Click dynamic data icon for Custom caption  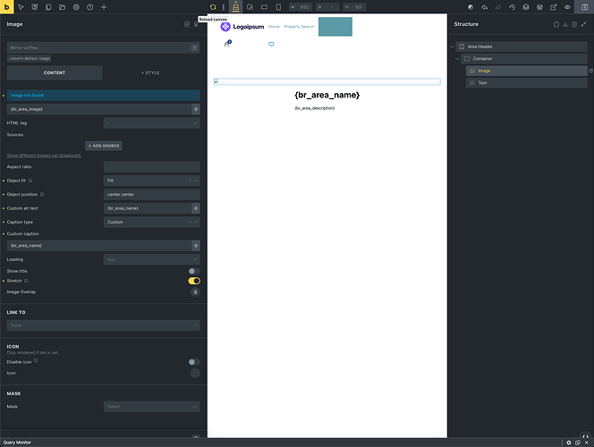tap(196, 246)
